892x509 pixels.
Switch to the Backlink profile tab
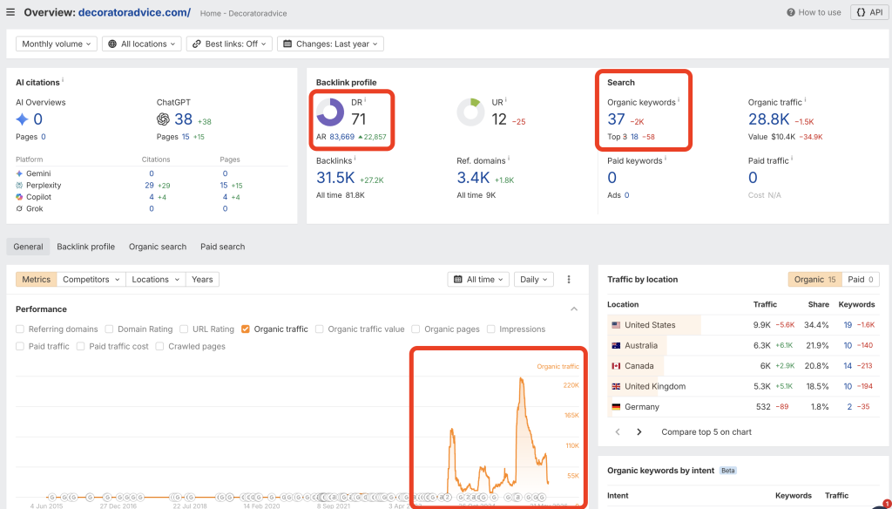pyautogui.click(x=86, y=247)
